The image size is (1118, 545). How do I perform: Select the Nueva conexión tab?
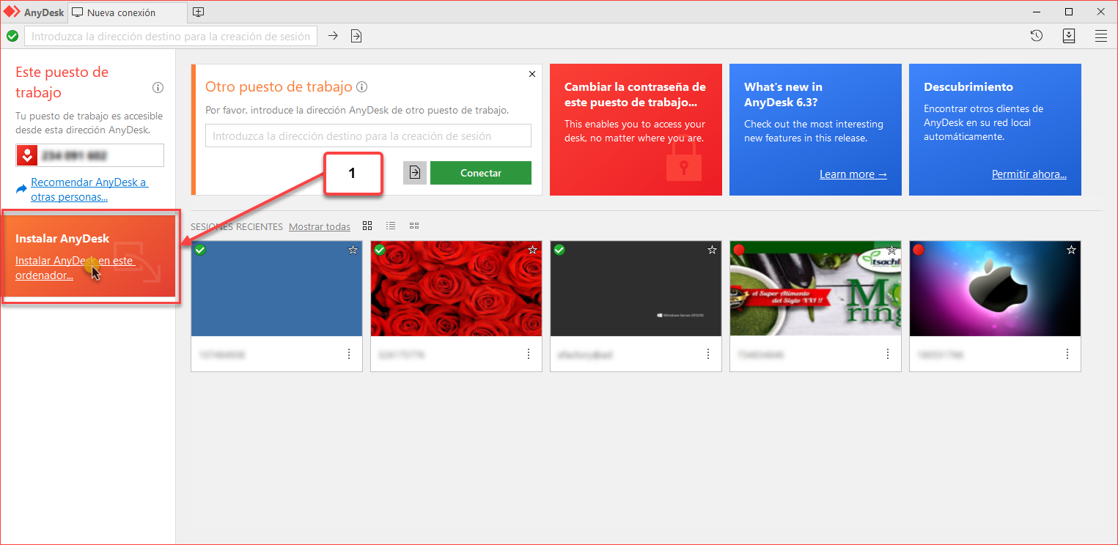(x=128, y=12)
